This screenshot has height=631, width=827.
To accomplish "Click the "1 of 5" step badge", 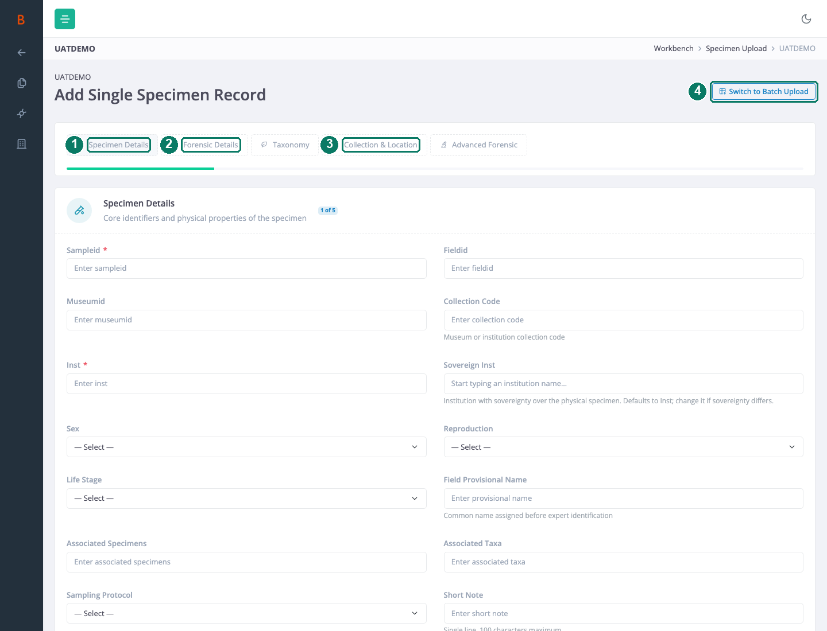I will tap(328, 211).
